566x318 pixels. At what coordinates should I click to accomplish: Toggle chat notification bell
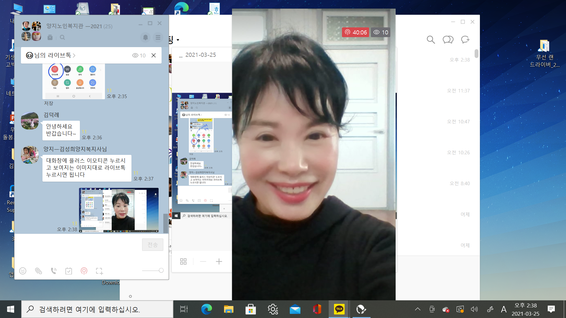(145, 37)
